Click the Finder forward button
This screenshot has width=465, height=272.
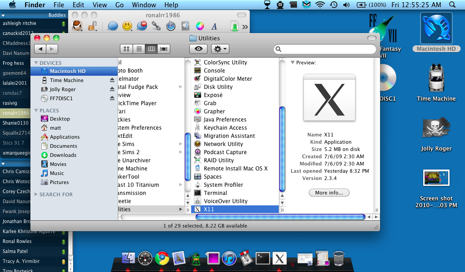(52, 49)
